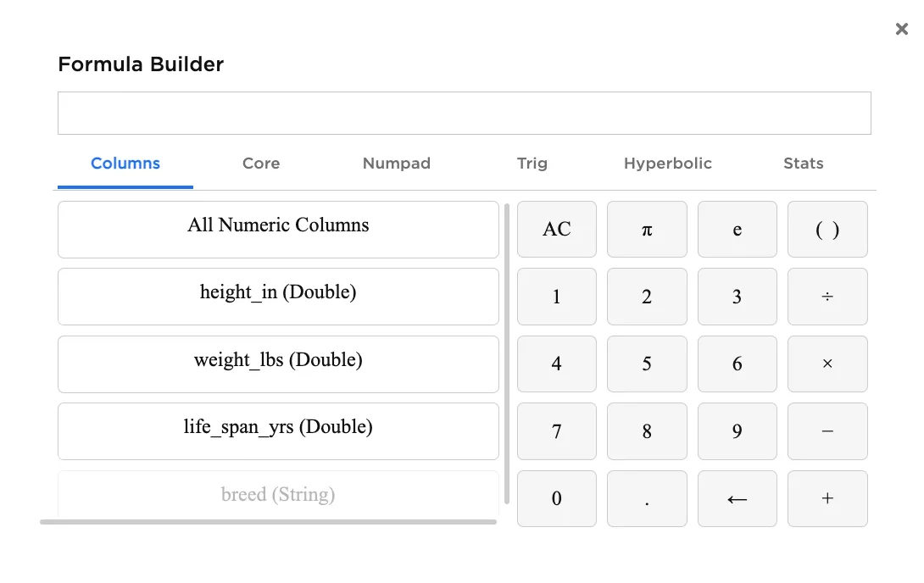Click the weight_lbs column entry
The height and width of the screenshot is (583, 924).
[x=278, y=364]
